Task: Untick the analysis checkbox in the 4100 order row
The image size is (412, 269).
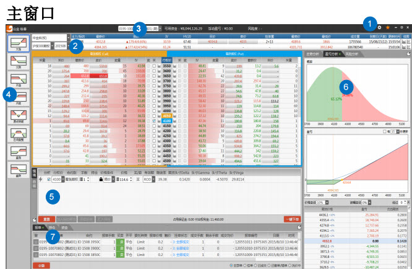Action: click(49, 179)
